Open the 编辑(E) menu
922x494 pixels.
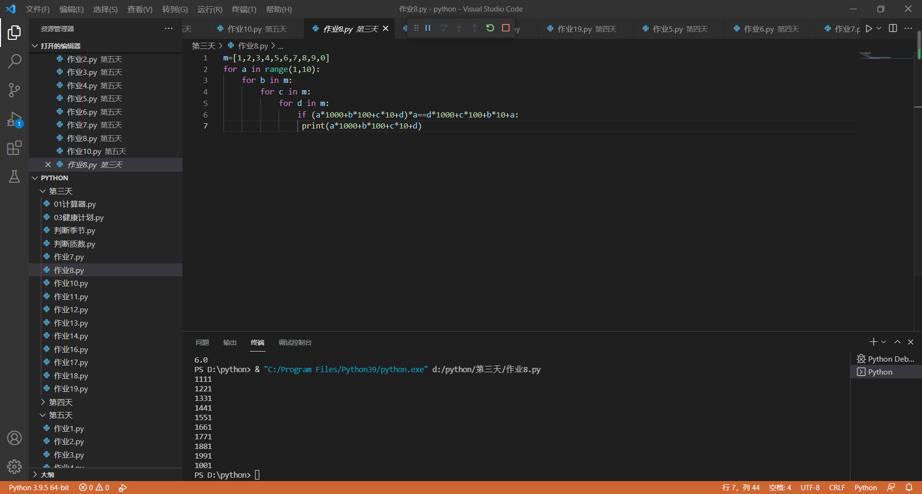(x=71, y=9)
